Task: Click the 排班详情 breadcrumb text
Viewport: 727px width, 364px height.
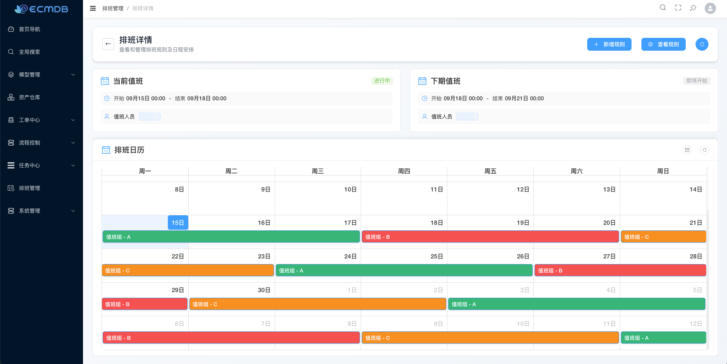Action: tap(143, 8)
